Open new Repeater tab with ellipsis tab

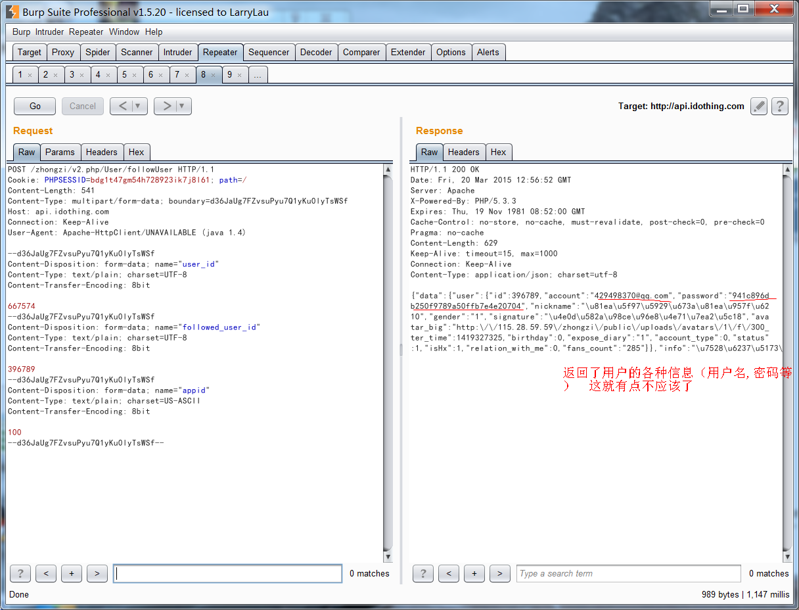[258, 75]
